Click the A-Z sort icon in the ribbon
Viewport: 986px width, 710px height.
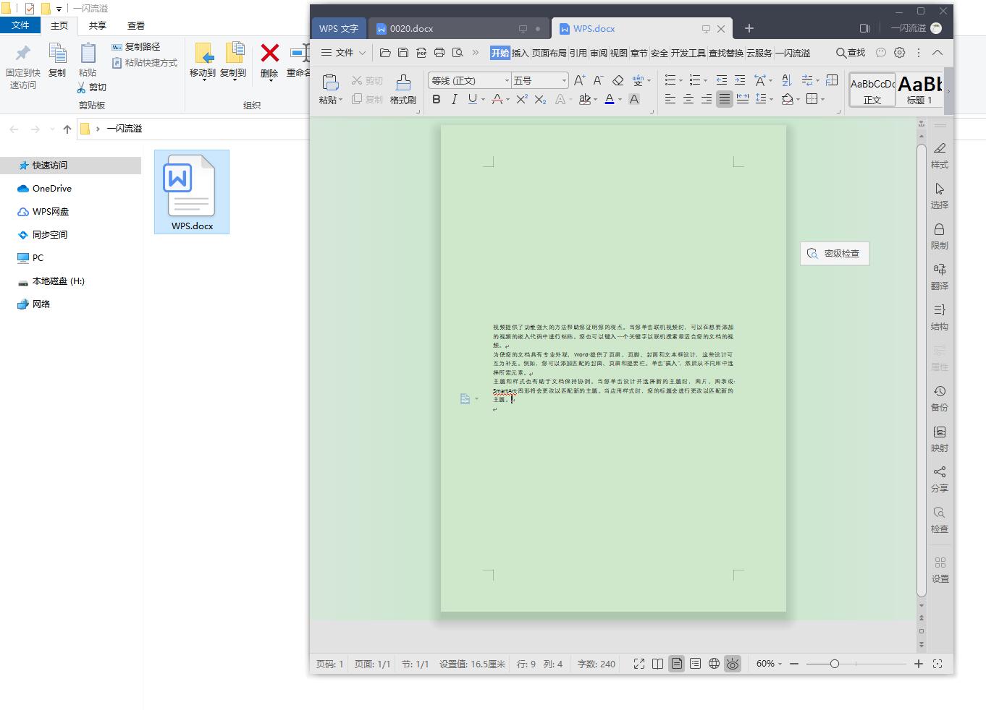[786, 80]
